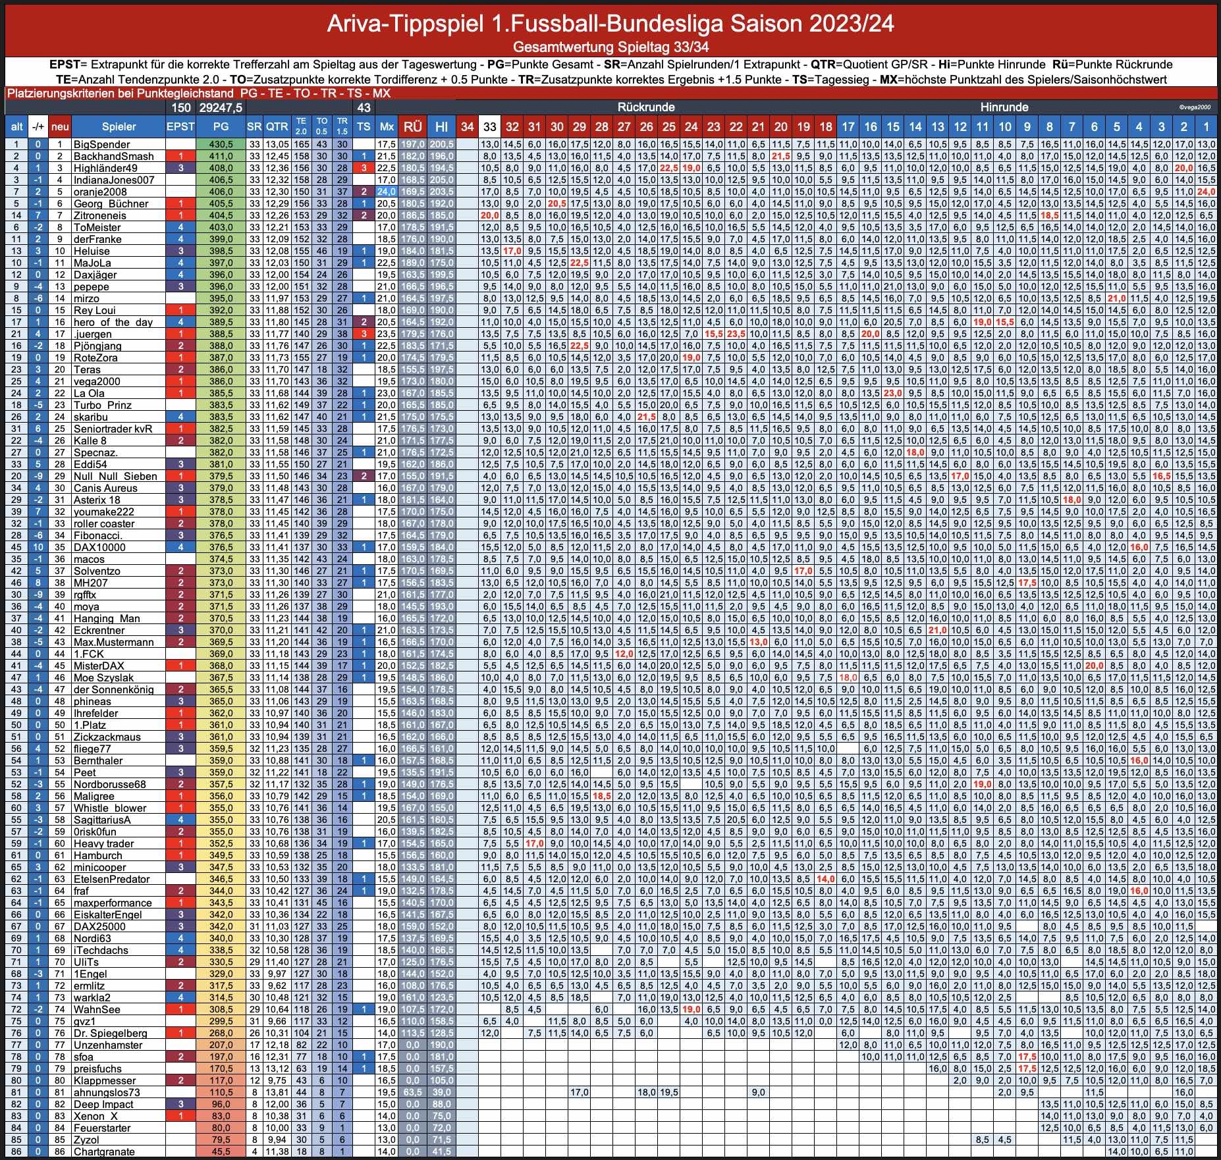1221x1160 pixels.
Task: Select the matchday 34 column header
Action: click(468, 126)
